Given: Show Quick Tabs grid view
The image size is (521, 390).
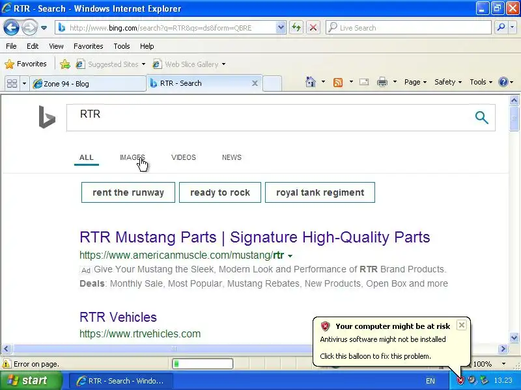Looking at the screenshot, I should (x=12, y=83).
